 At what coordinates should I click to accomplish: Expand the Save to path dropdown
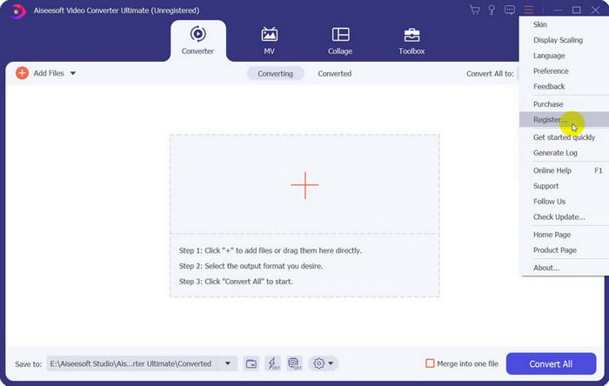(x=228, y=363)
